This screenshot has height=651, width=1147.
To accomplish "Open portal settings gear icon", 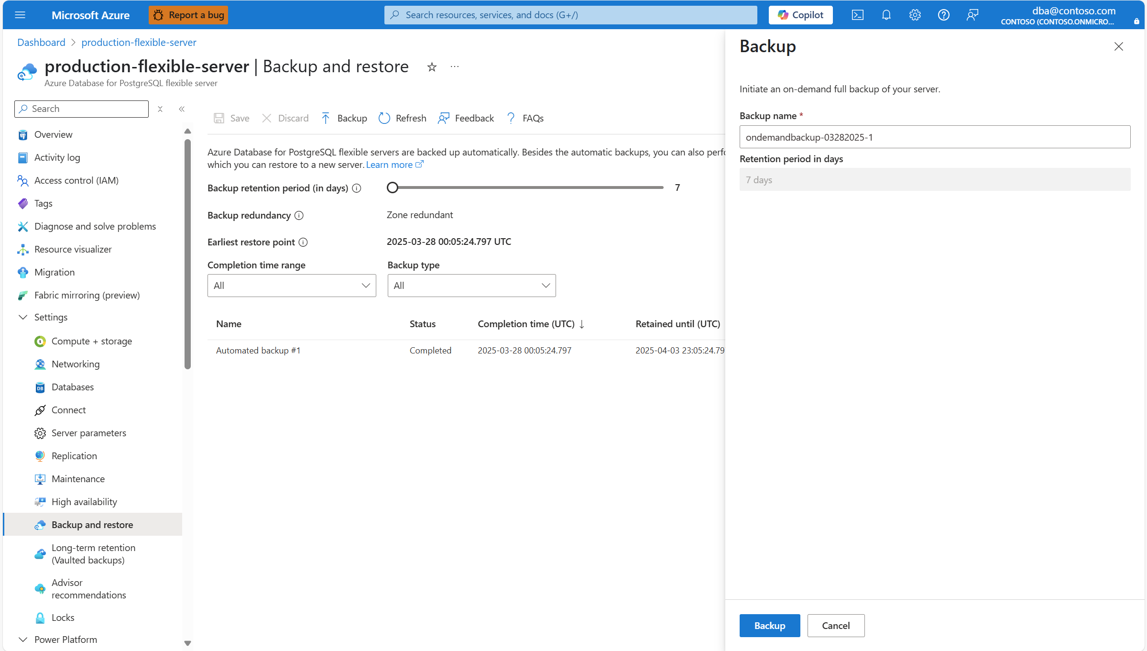I will click(915, 15).
